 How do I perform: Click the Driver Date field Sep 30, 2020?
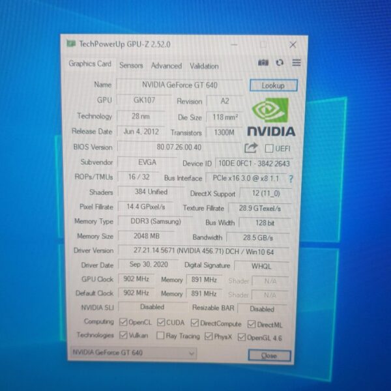[x=149, y=265]
